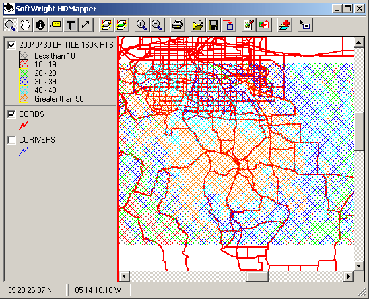This screenshot has width=369, height=299.
Task: Click the horizontal scrollbar left arrow
Action: 125,276
